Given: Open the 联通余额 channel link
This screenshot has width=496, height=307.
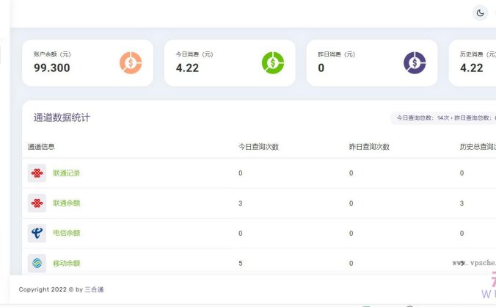Looking at the screenshot, I should tap(67, 203).
